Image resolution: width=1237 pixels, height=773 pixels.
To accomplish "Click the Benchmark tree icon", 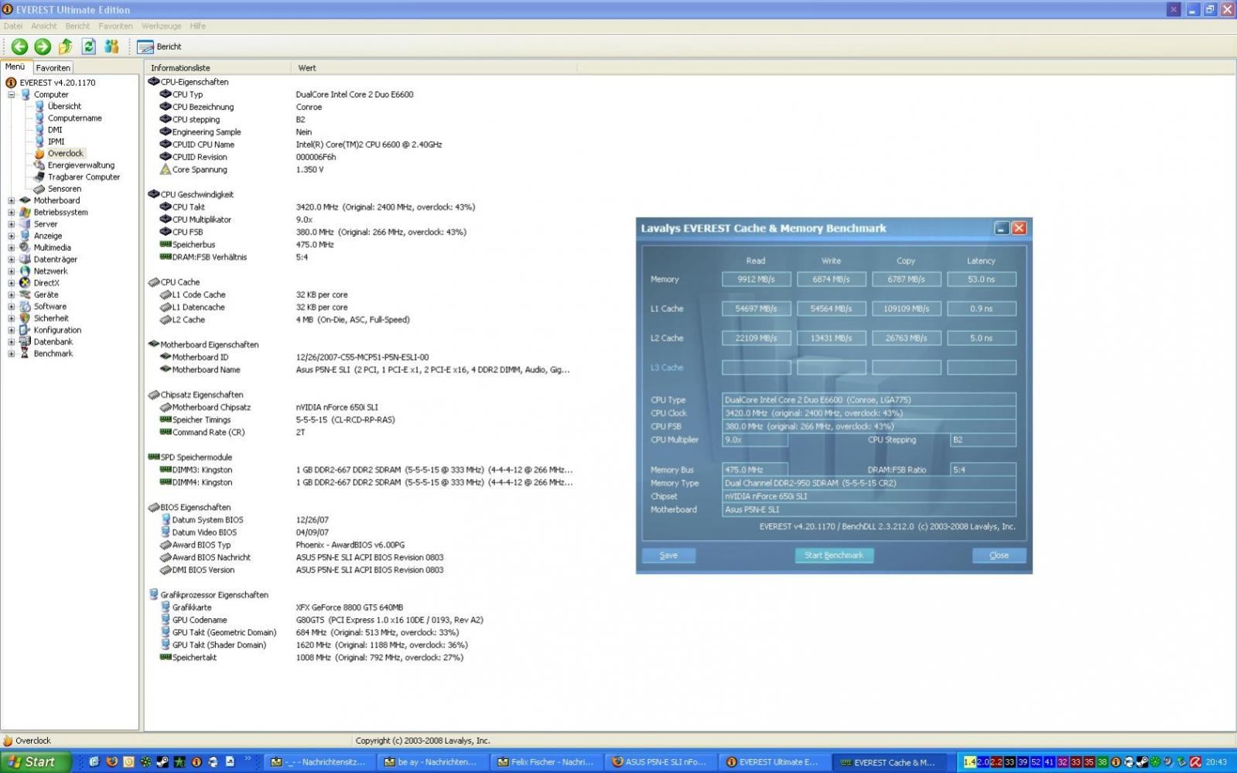I will coord(25,354).
